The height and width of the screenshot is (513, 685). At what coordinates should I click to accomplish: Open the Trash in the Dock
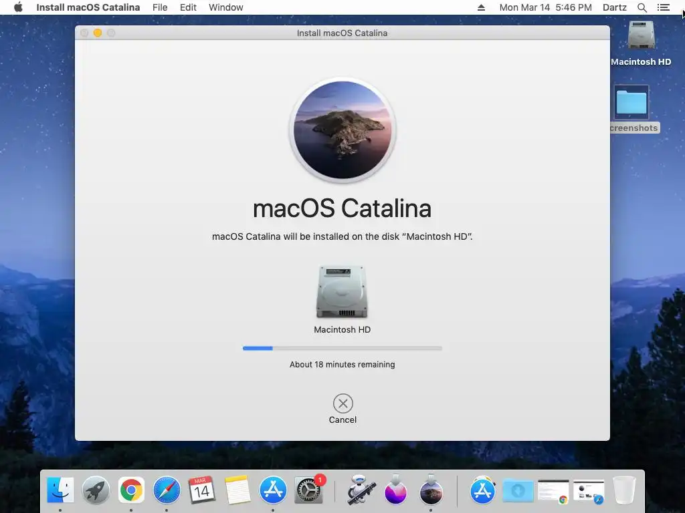(x=624, y=490)
